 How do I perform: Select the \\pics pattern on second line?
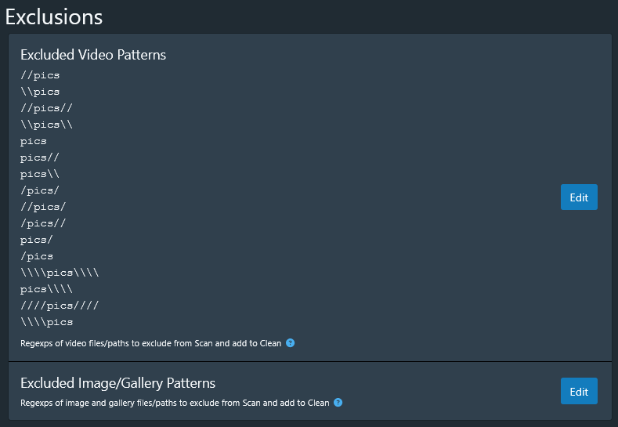(40, 92)
